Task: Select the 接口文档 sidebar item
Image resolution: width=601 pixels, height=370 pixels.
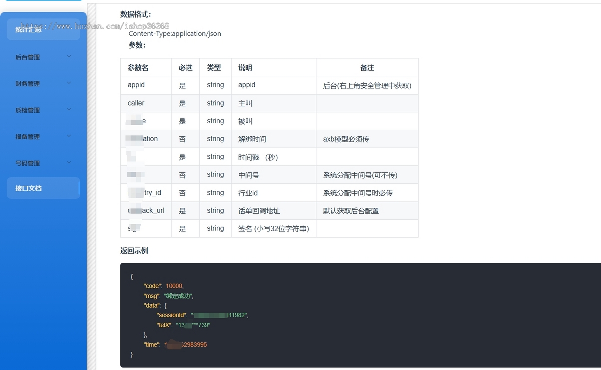Action: coord(43,188)
